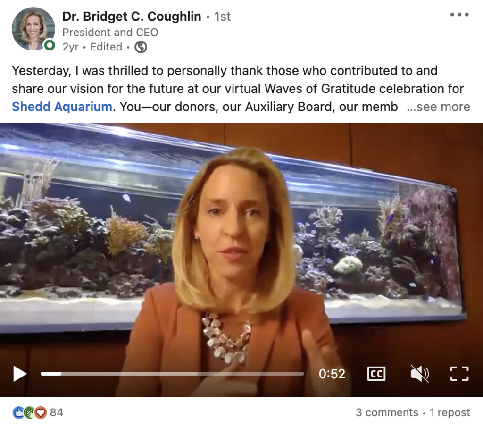The height and width of the screenshot is (427, 483).
Task: Open the post options three-dot menu
Action: point(459,14)
